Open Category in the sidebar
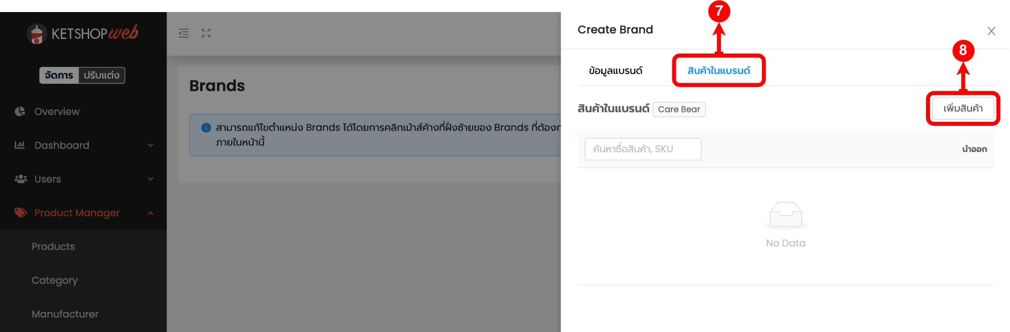This screenshot has width=1010, height=332. 54,280
